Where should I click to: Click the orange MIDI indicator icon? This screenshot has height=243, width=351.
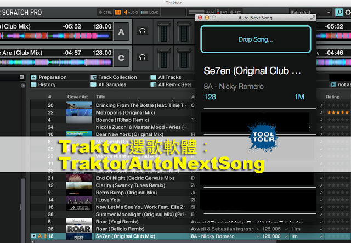point(117,12)
